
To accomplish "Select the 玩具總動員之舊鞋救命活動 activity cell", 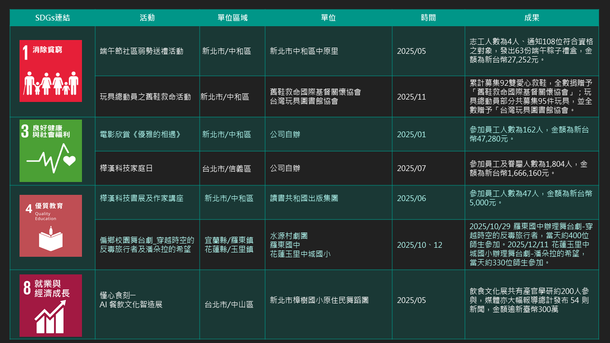I will click(145, 97).
